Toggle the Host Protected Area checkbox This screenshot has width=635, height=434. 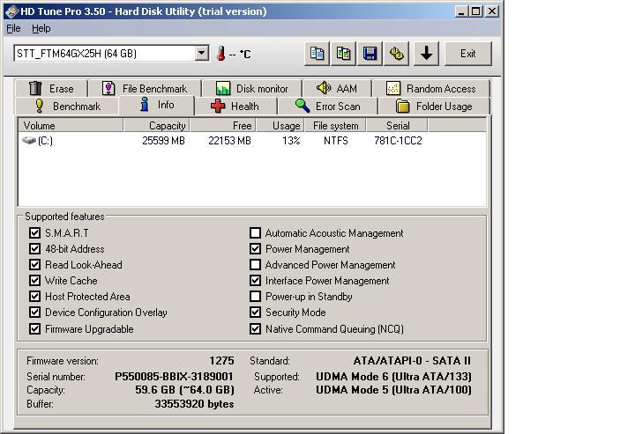click(34, 296)
